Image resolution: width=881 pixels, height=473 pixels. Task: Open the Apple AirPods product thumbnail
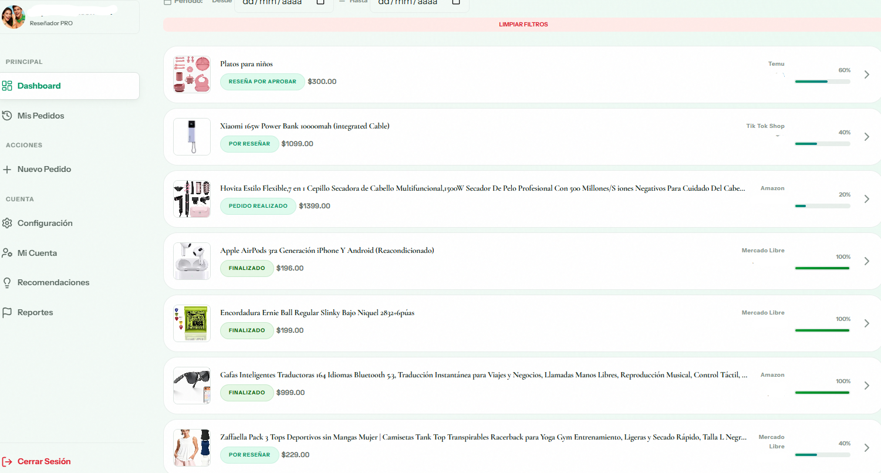pyautogui.click(x=192, y=261)
